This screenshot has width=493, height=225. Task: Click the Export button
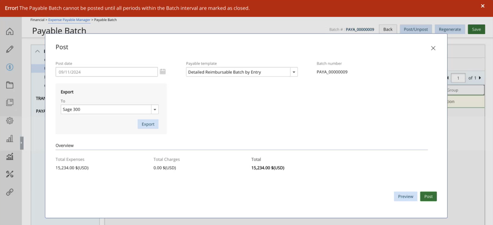(x=148, y=124)
